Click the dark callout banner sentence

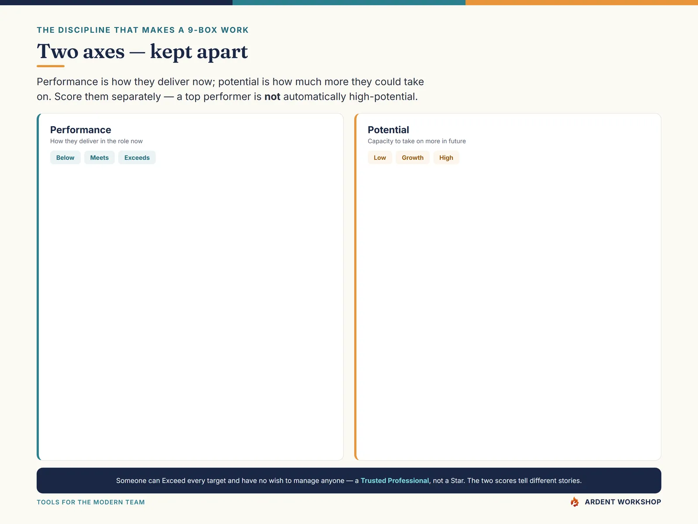pyautogui.click(x=349, y=480)
